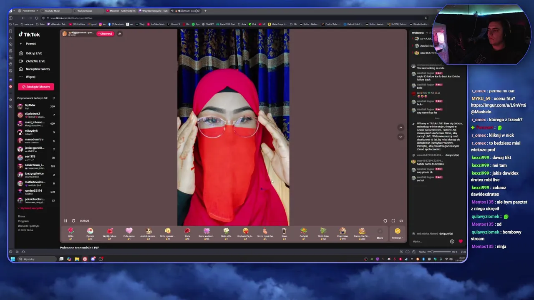The height and width of the screenshot is (300, 534).
Task: Send the Kocham Cię gift
Action: pos(245,233)
